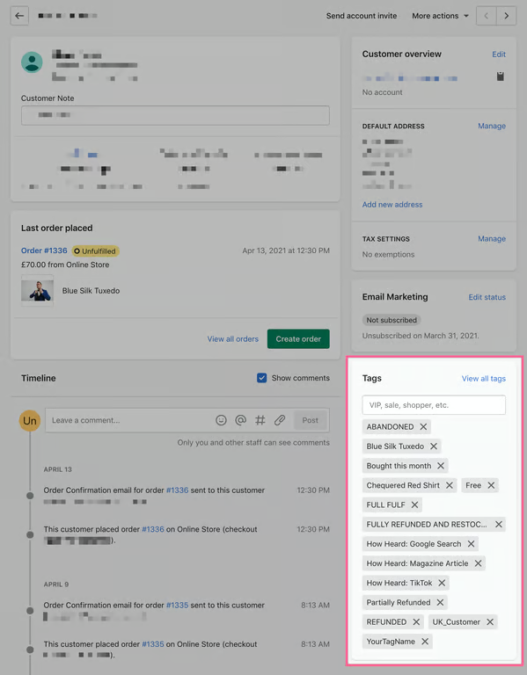The width and height of the screenshot is (527, 675).
Task: Open View all tags link
Action: 484,379
